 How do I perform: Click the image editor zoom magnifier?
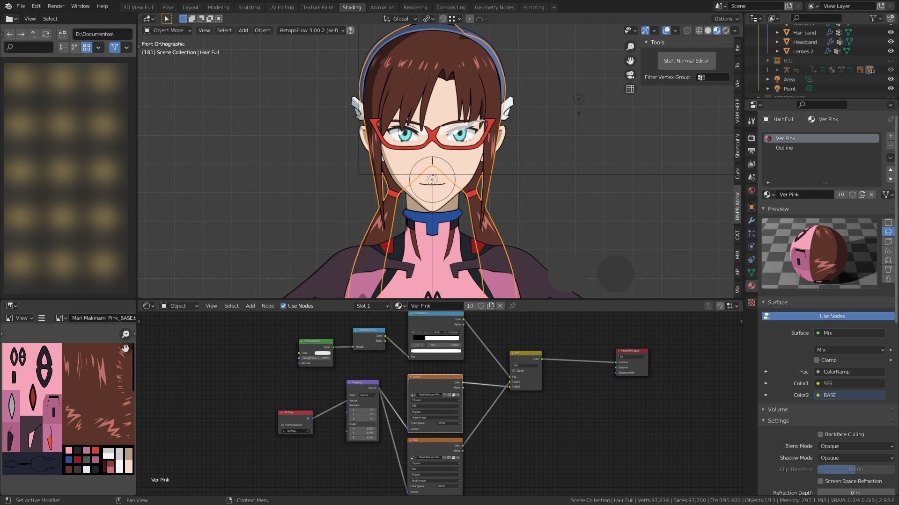click(x=125, y=334)
